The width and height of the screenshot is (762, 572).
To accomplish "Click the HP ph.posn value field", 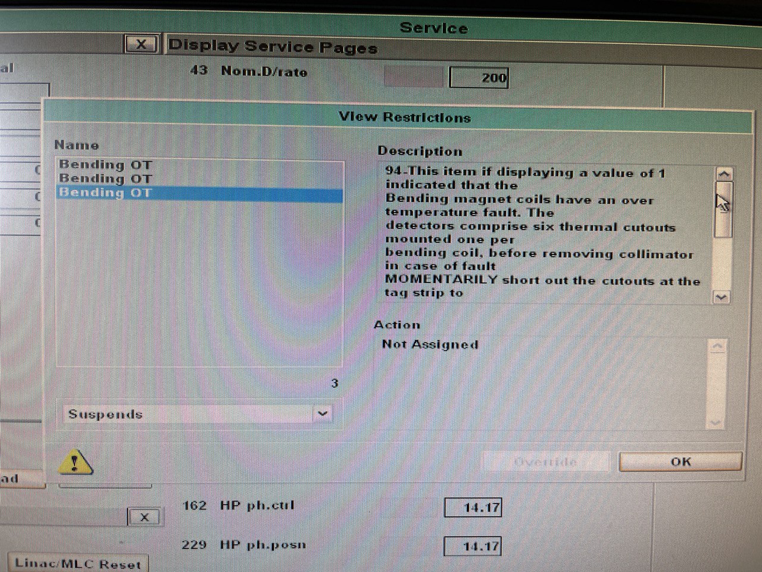I will click(x=473, y=546).
